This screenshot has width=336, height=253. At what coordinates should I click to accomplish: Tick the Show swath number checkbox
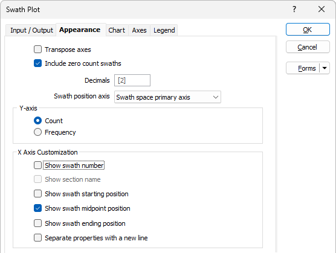[x=37, y=165]
